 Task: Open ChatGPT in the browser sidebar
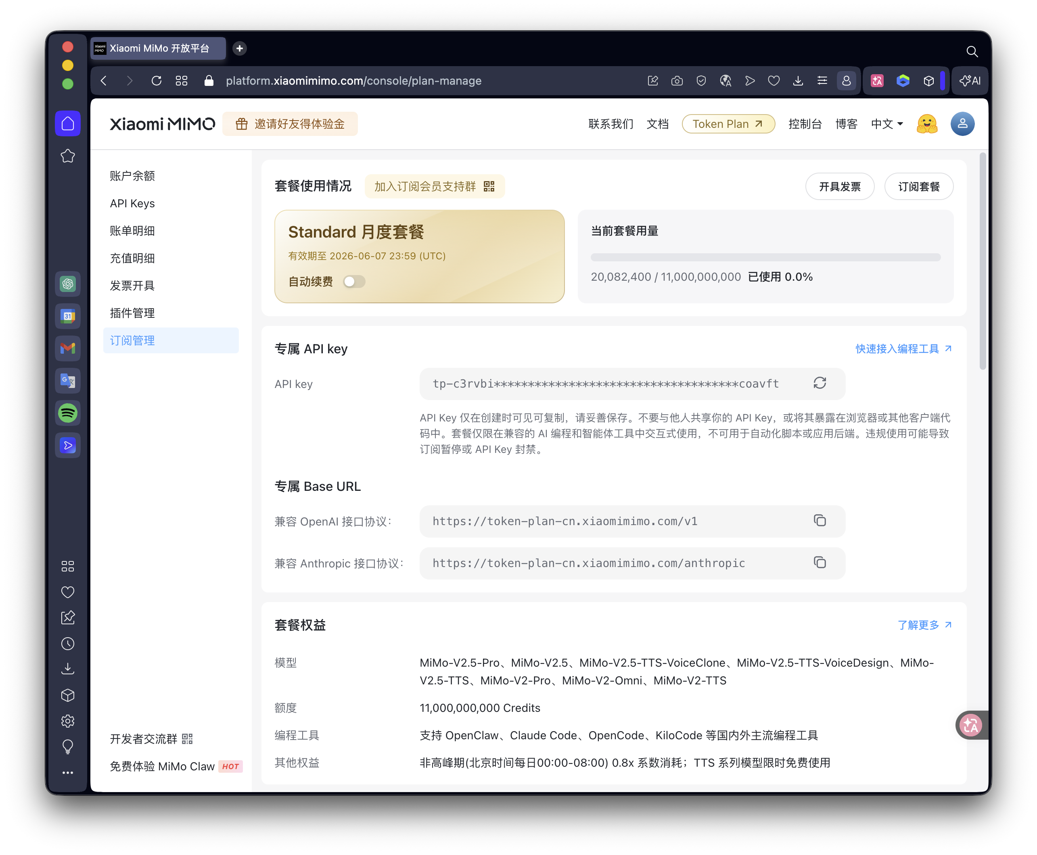(x=67, y=284)
